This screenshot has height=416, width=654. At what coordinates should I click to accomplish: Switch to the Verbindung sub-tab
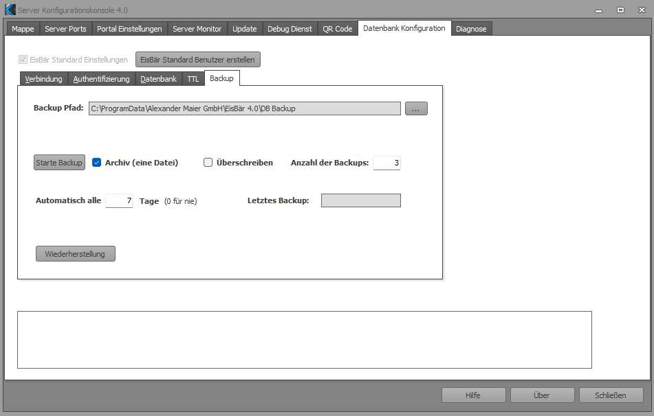click(43, 79)
